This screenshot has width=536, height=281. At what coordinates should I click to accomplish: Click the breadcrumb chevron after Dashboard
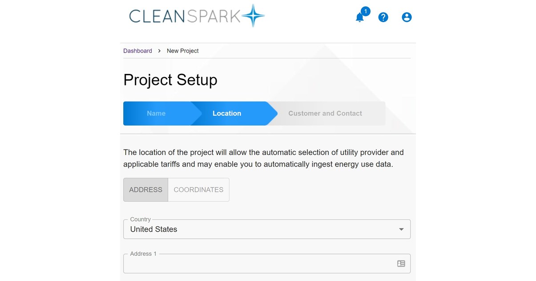click(159, 51)
